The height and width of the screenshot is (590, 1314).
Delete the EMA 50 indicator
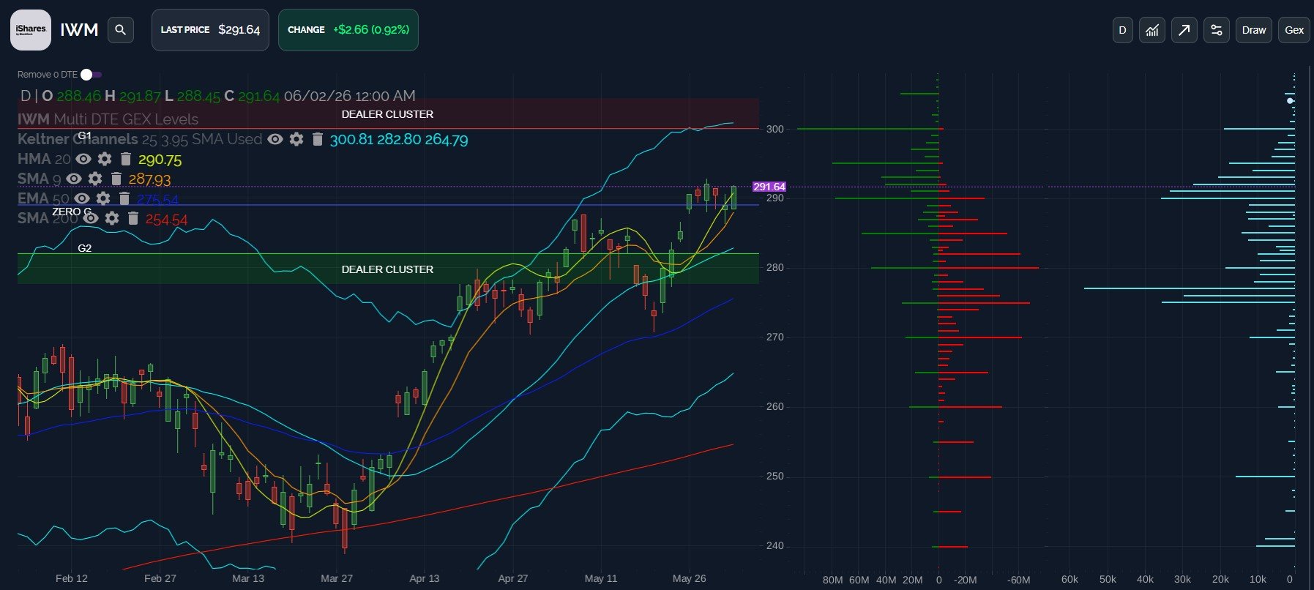[124, 198]
